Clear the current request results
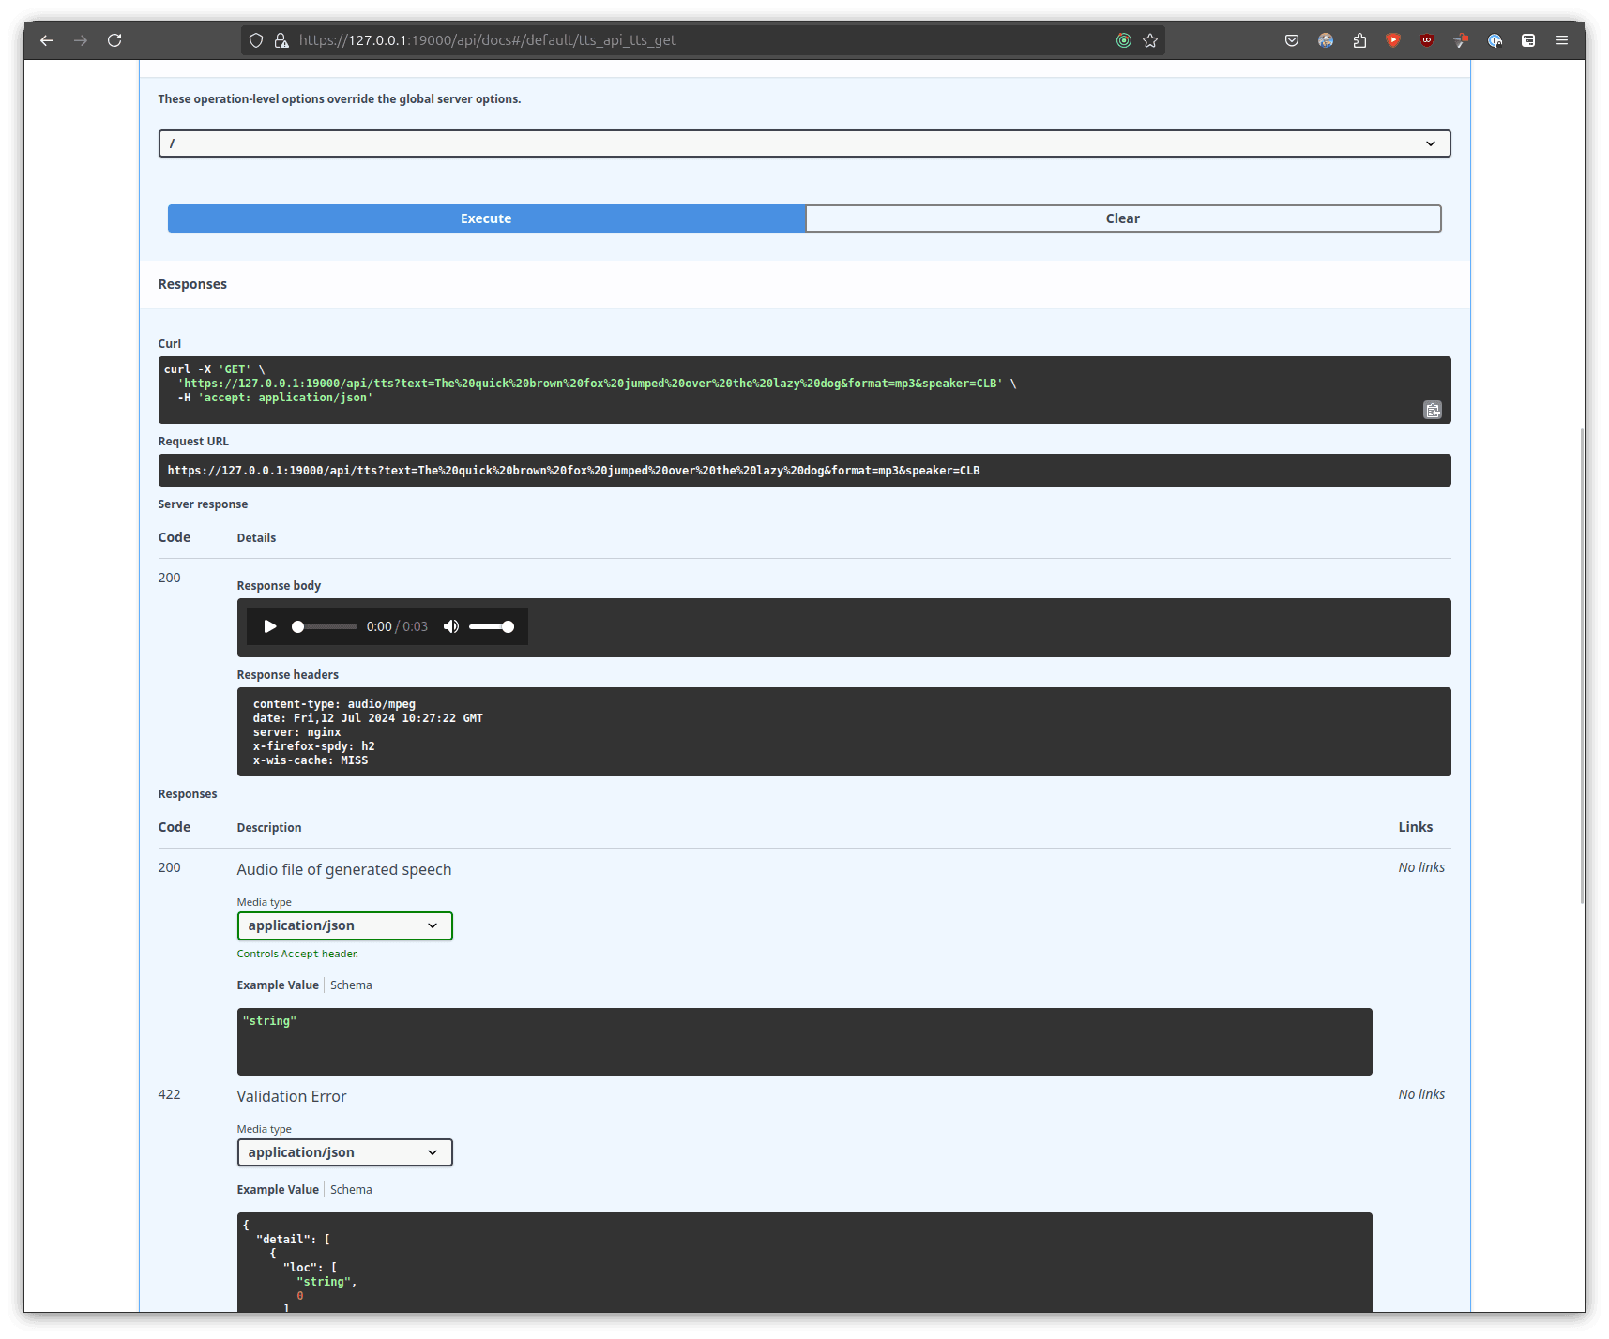 (1123, 218)
